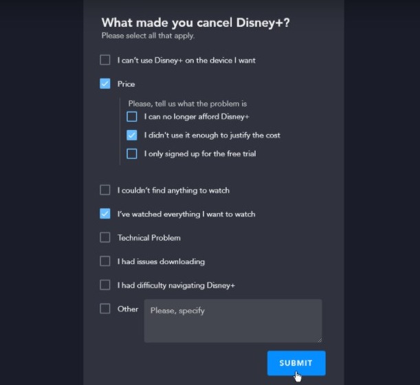Screen dimensions: 420x385
Task: Uncheck "I didn't use it enough" checkbox
Action: coord(132,135)
